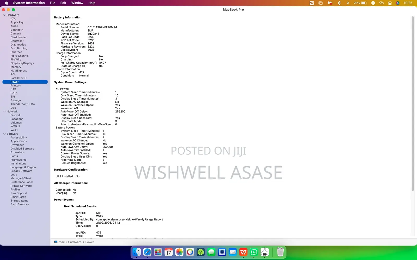Open the File menu
This screenshot has height=260, width=417.
coord(52,3)
